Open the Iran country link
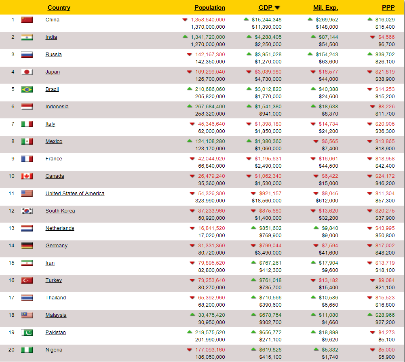Image resolution: width=405 pixels, height=362 pixels. click(x=50, y=263)
